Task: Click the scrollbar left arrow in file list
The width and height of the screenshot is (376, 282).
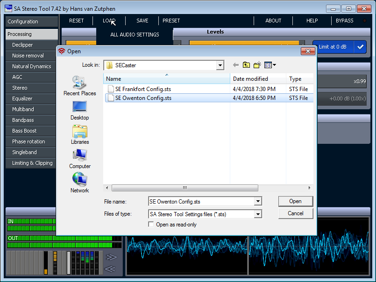Action: point(107,188)
